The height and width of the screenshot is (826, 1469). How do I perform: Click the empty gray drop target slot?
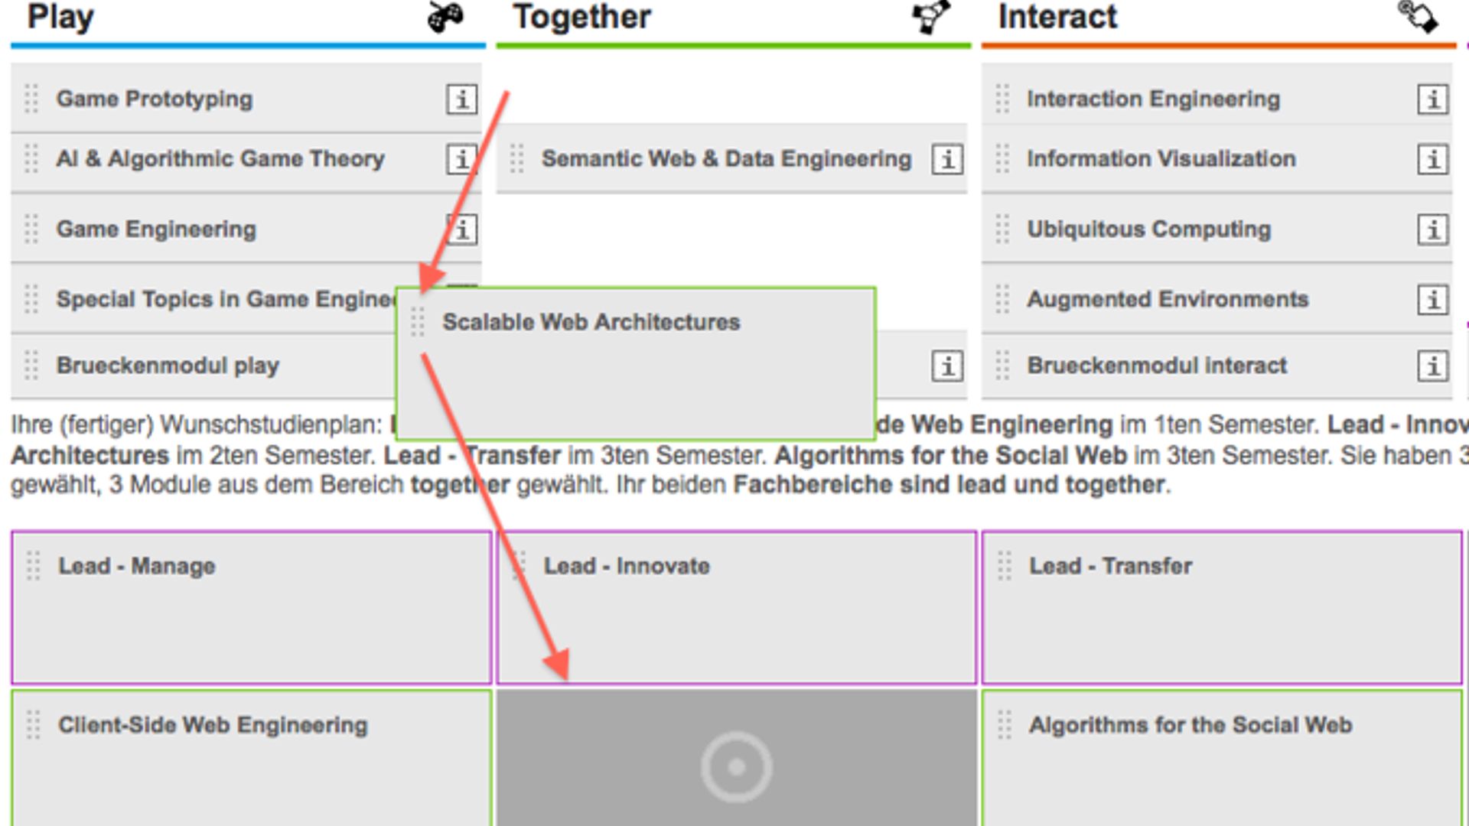point(737,758)
